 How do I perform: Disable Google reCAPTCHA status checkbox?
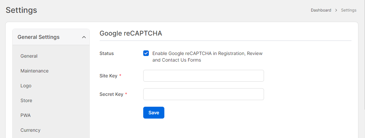point(146,53)
